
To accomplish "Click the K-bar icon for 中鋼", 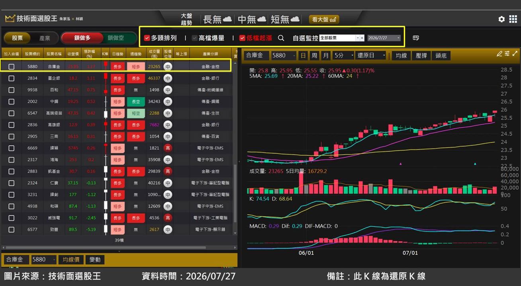I will coord(106,102).
